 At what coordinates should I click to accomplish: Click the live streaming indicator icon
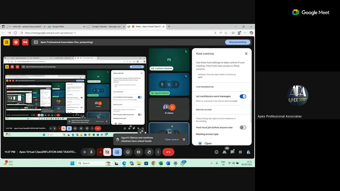pos(25,42)
